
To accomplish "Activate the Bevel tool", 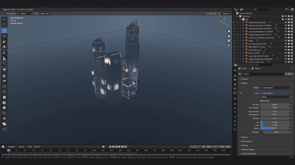I will pos(4,81).
